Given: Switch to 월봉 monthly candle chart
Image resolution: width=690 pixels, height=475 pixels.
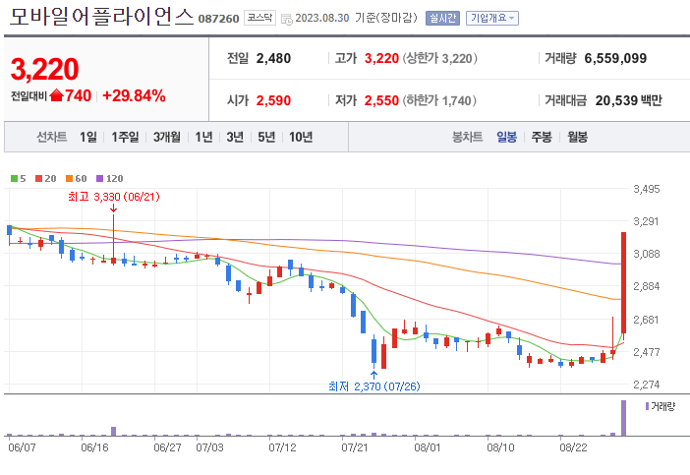Looking at the screenshot, I should click(x=577, y=137).
